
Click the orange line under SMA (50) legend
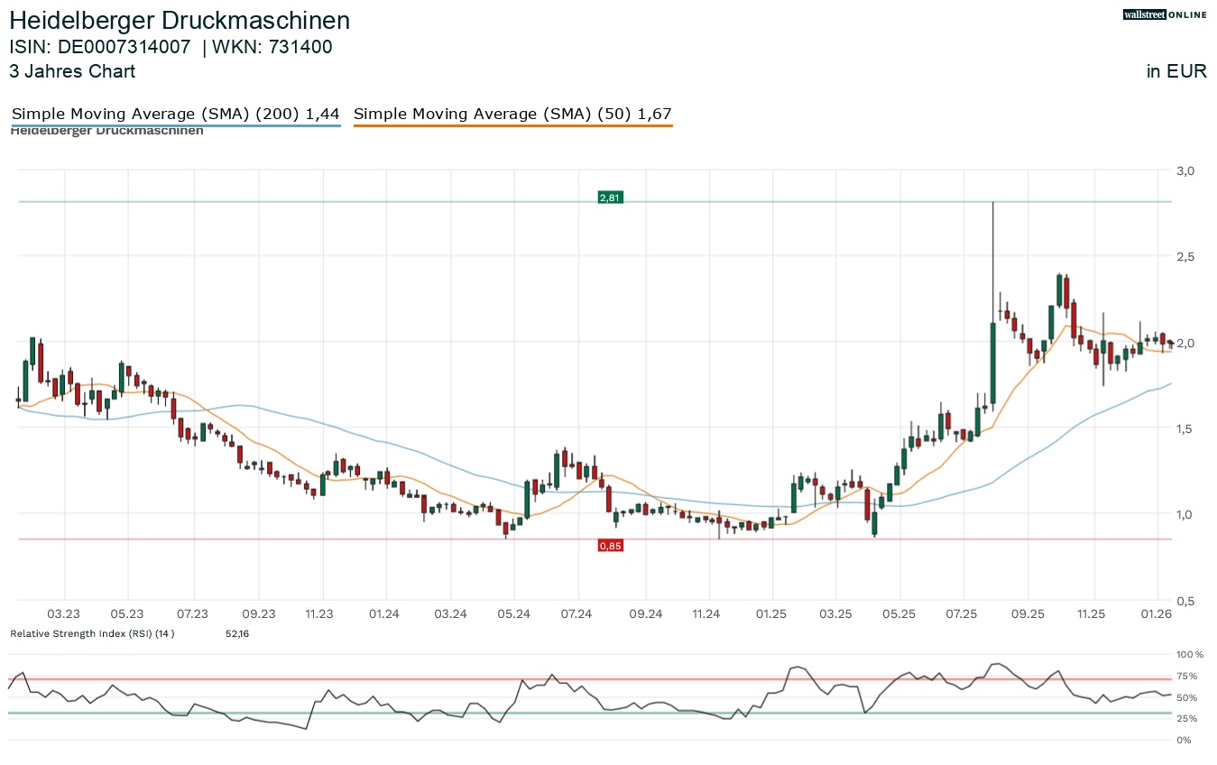pyautogui.click(x=512, y=126)
